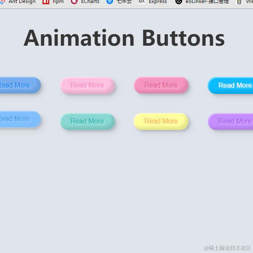Open the Express bookmark text

pyautogui.click(x=158, y=2)
